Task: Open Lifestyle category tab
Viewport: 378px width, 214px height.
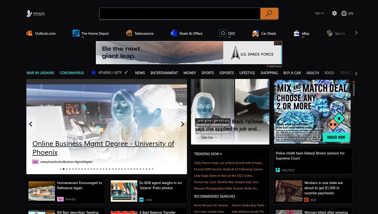Action: tap(247, 73)
